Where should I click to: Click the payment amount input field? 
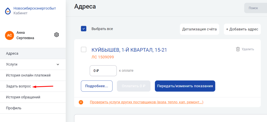[103, 70]
